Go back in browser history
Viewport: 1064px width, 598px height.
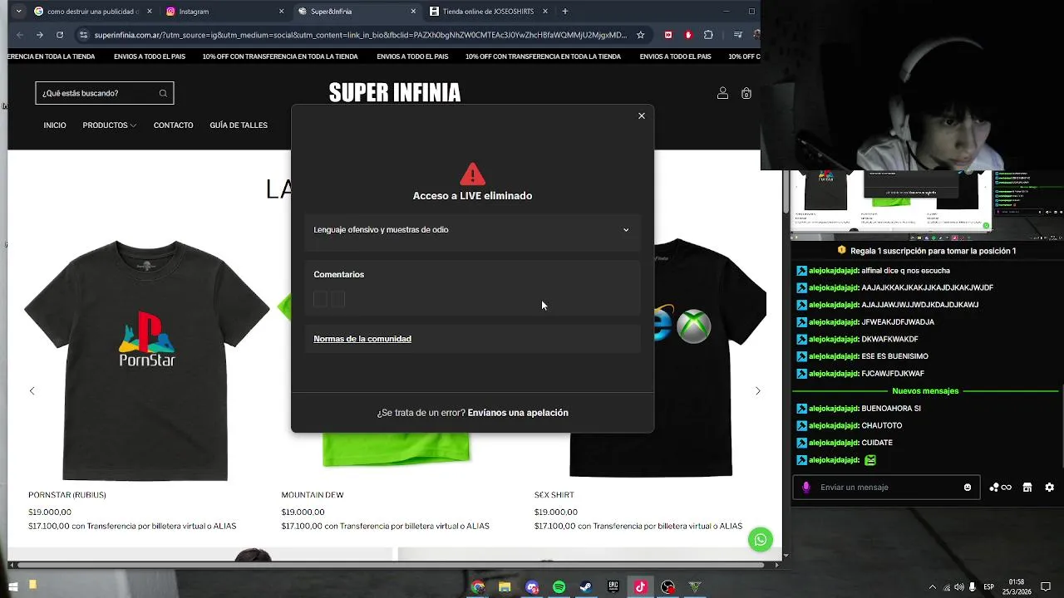tap(19, 35)
